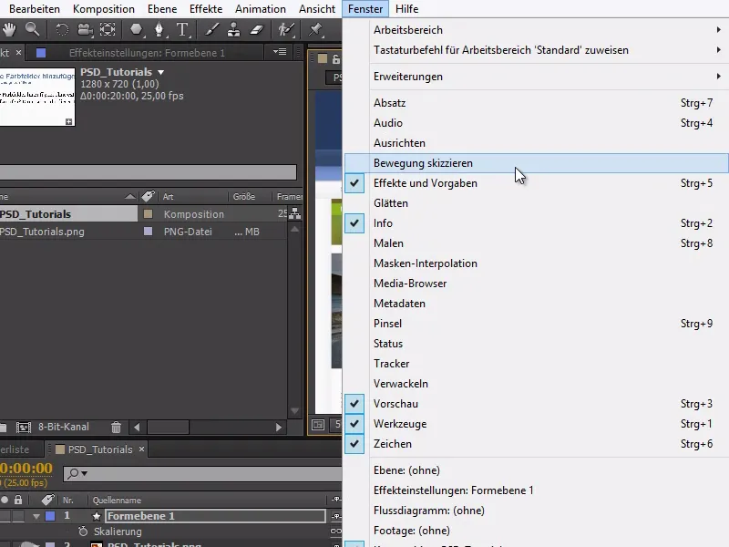The height and width of the screenshot is (547, 729).
Task: Choose Bewegung skizzieren from Fenster menu
Action: pyautogui.click(x=423, y=163)
